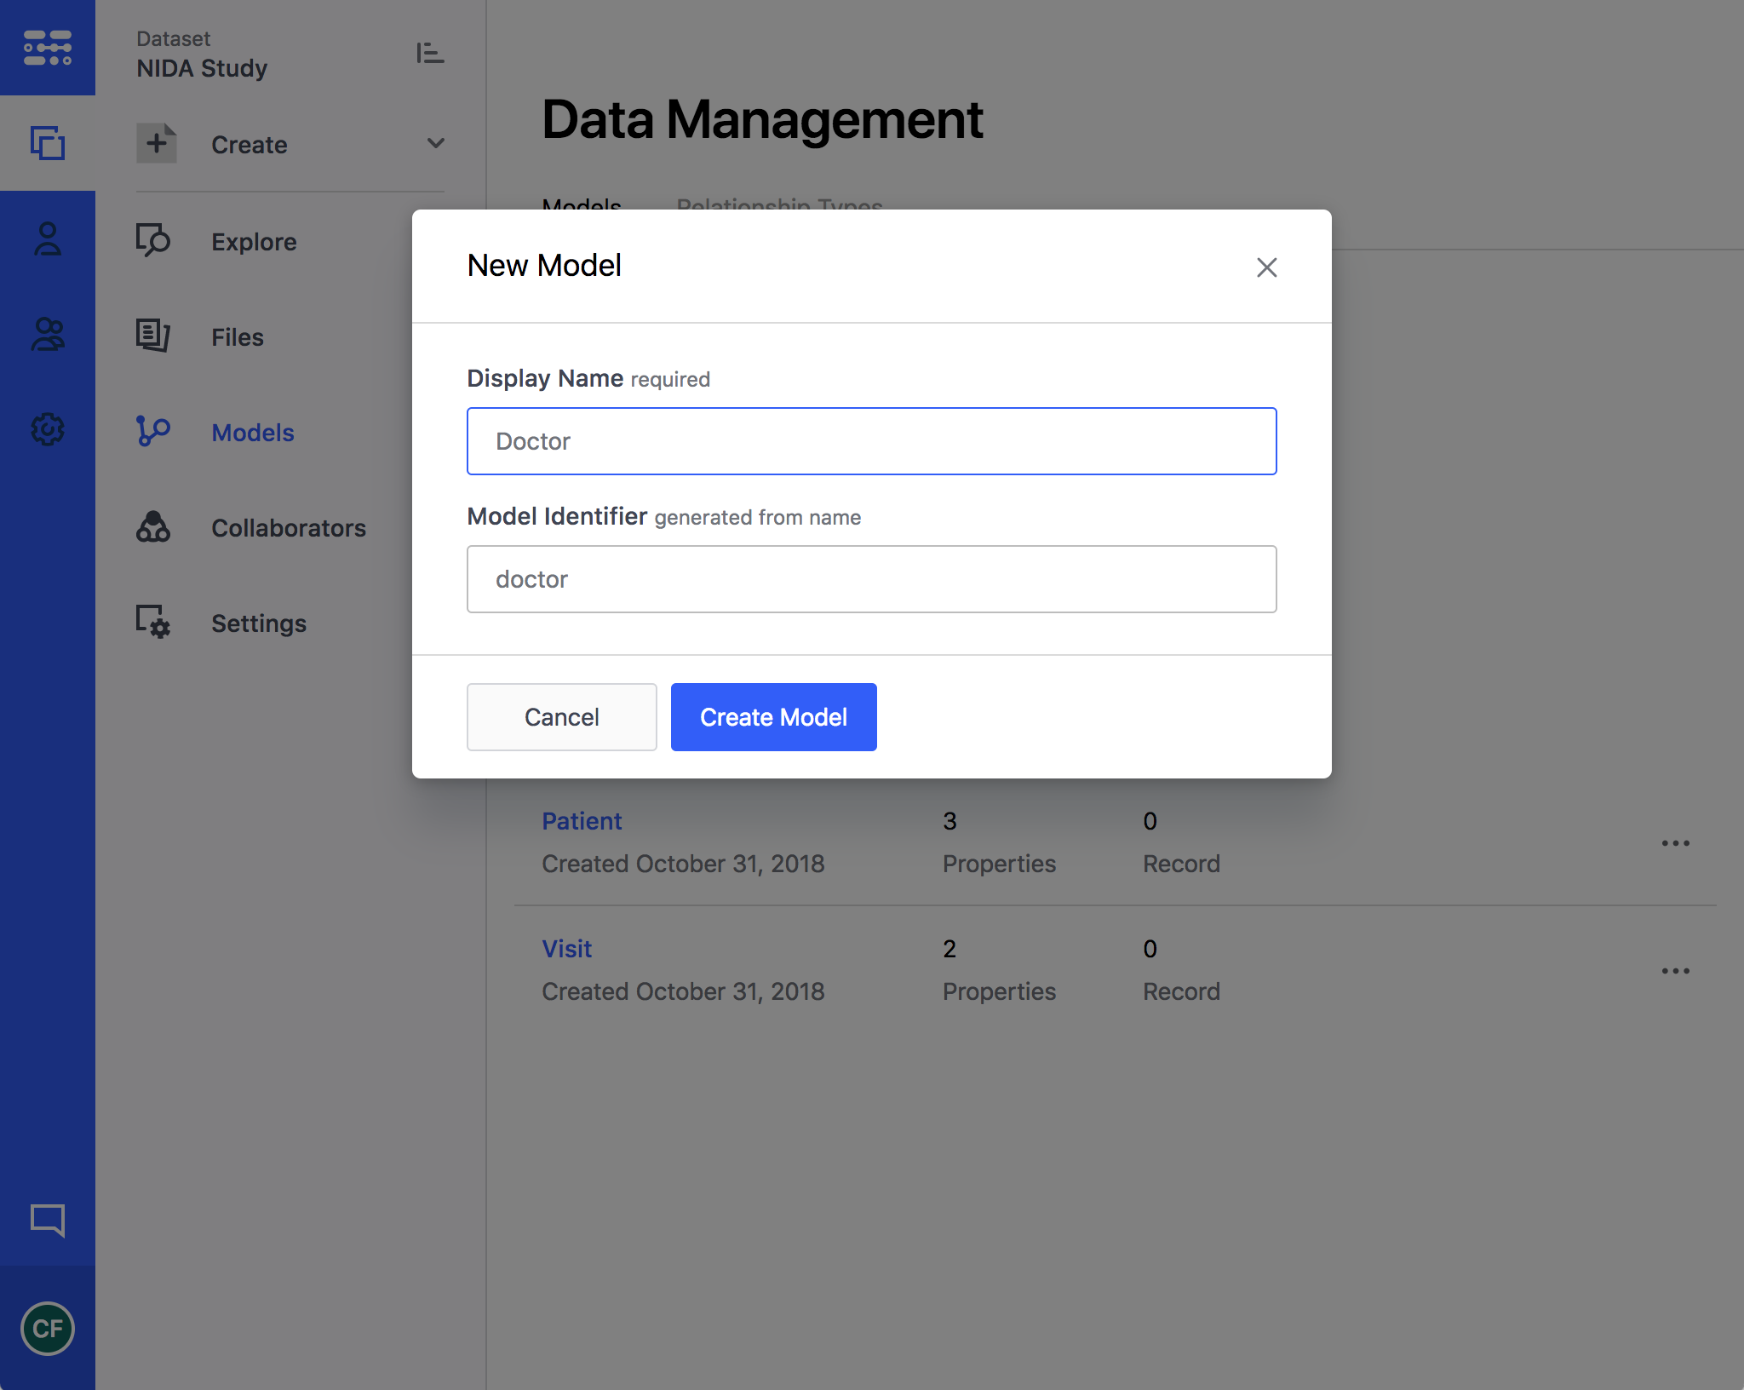Open the datasets icon in blue sidebar
1744x1390 pixels.
tap(48, 143)
